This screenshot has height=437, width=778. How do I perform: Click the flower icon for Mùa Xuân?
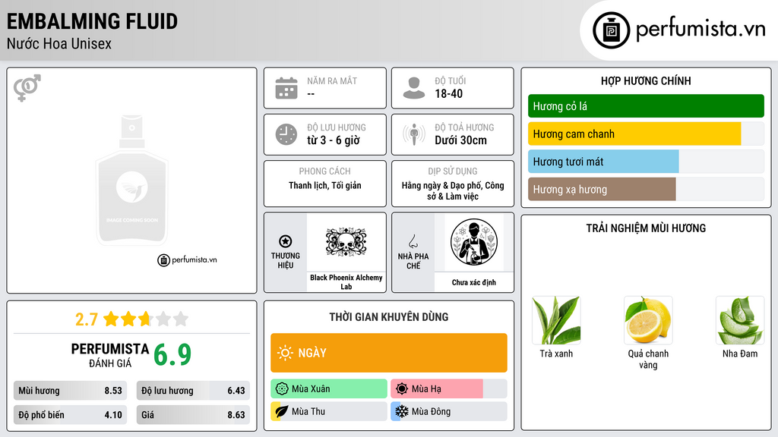pos(282,388)
